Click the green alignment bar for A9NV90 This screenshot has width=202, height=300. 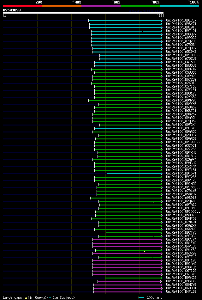tap(125, 101)
